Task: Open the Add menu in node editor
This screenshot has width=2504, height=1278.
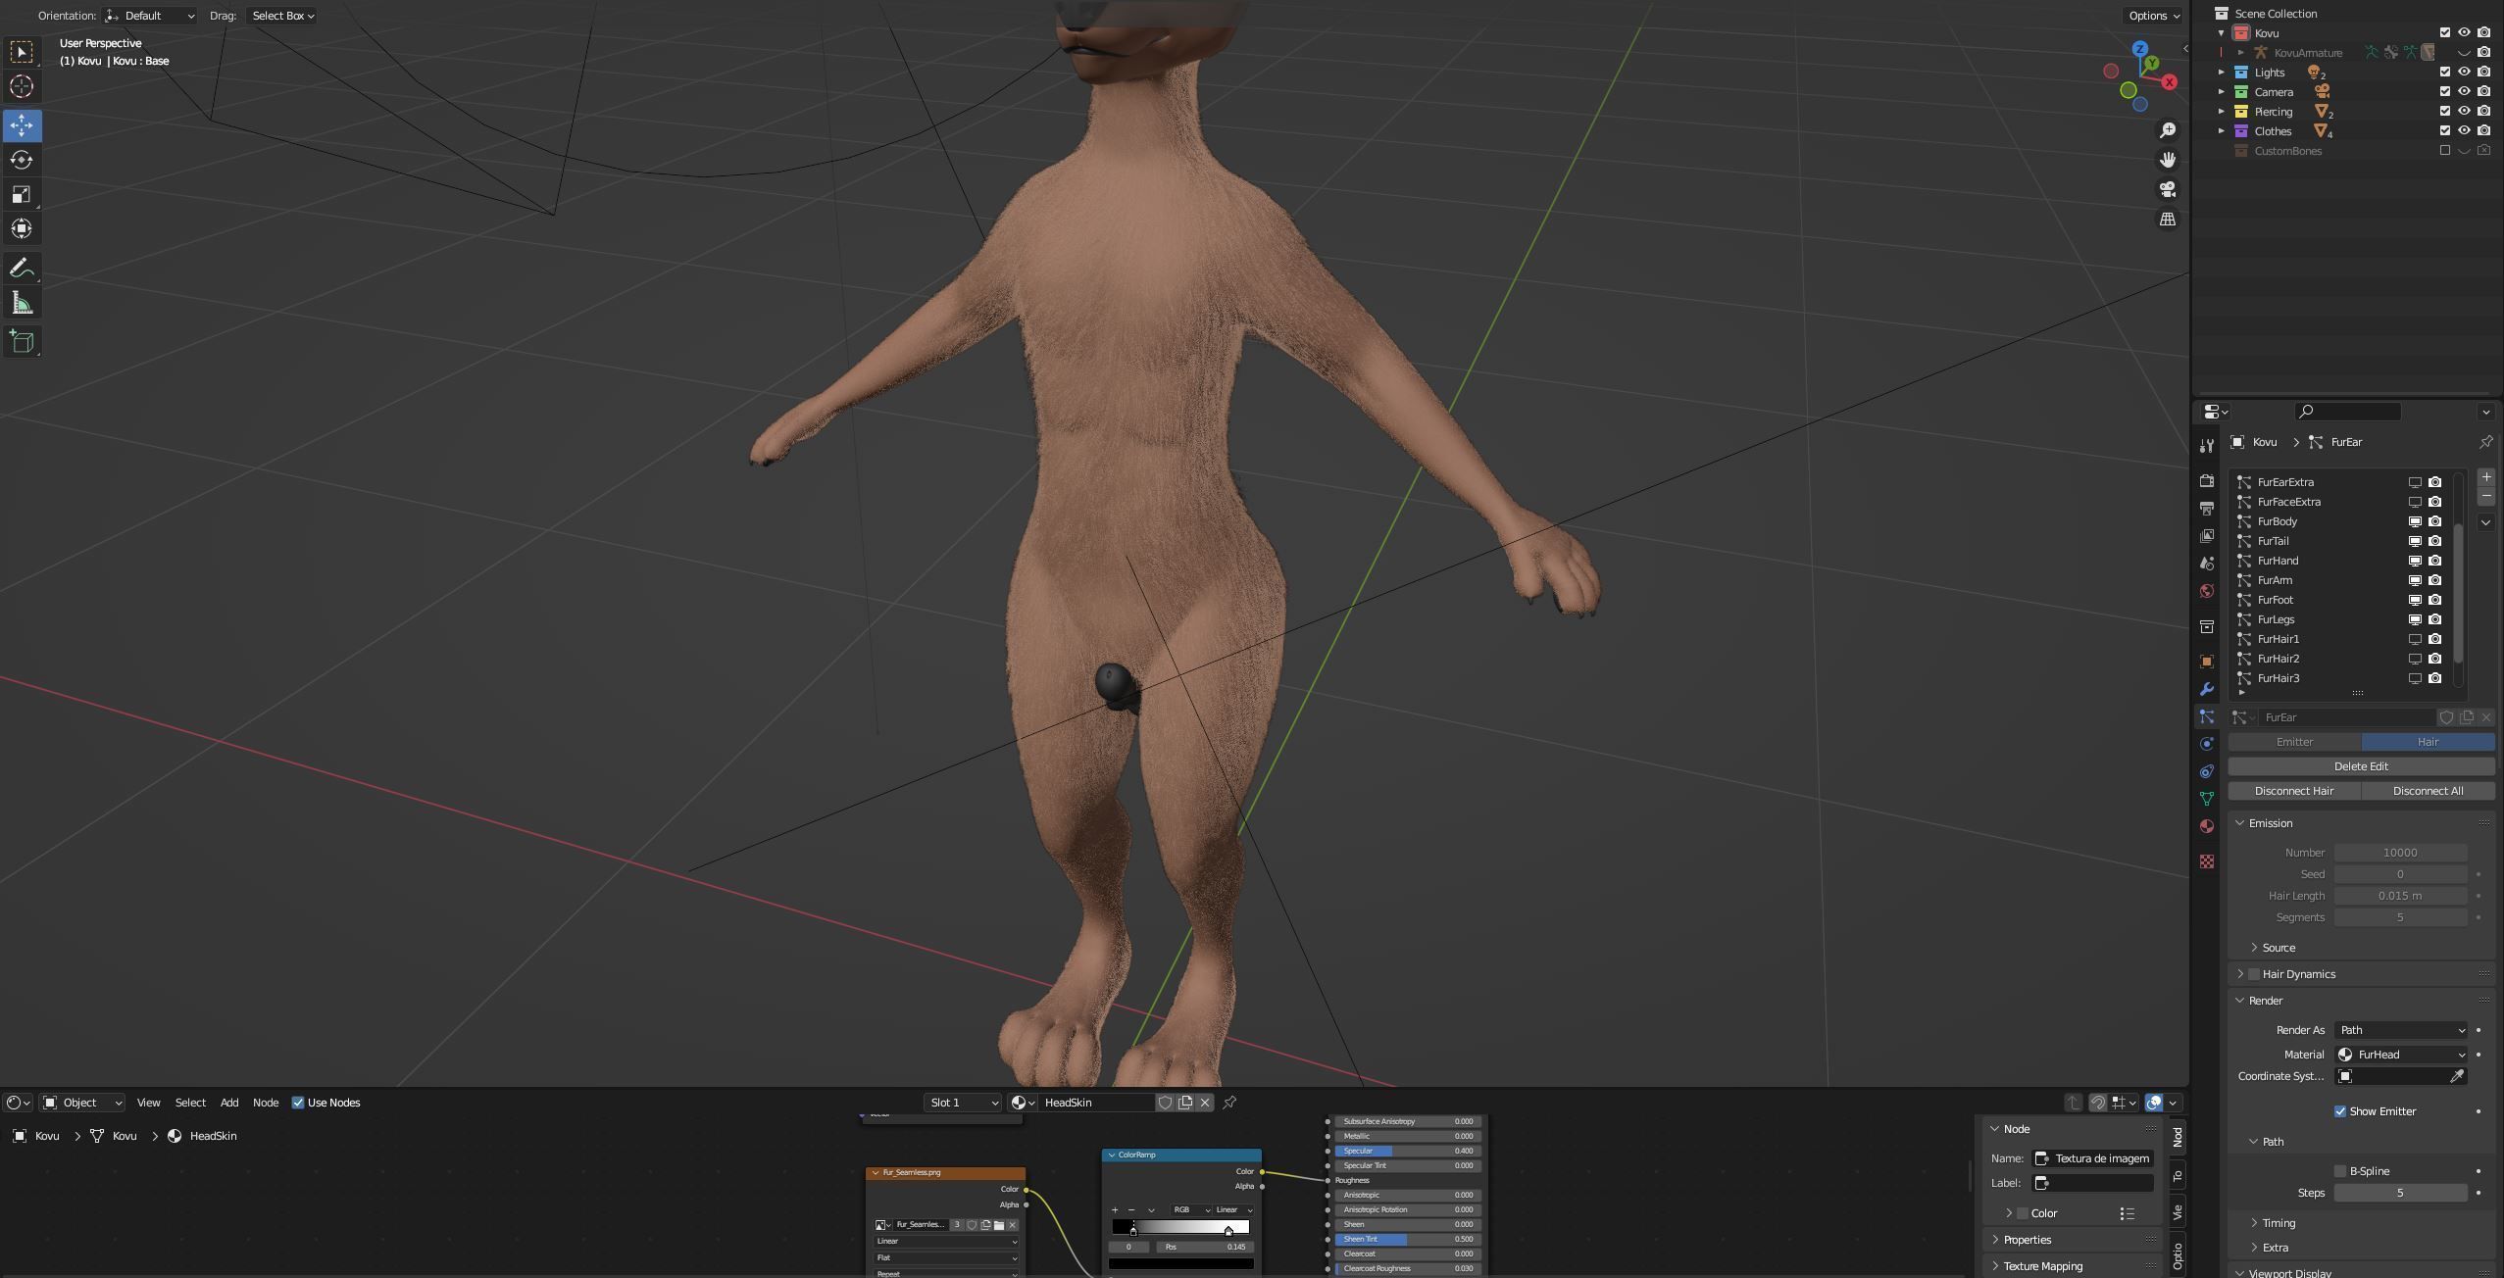Action: point(228,1103)
